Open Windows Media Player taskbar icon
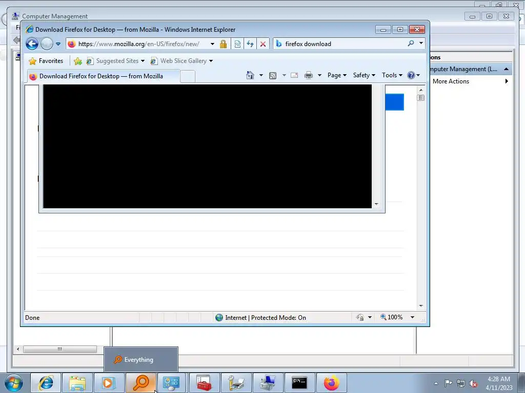Image resolution: width=525 pixels, height=393 pixels. pyautogui.click(x=109, y=383)
